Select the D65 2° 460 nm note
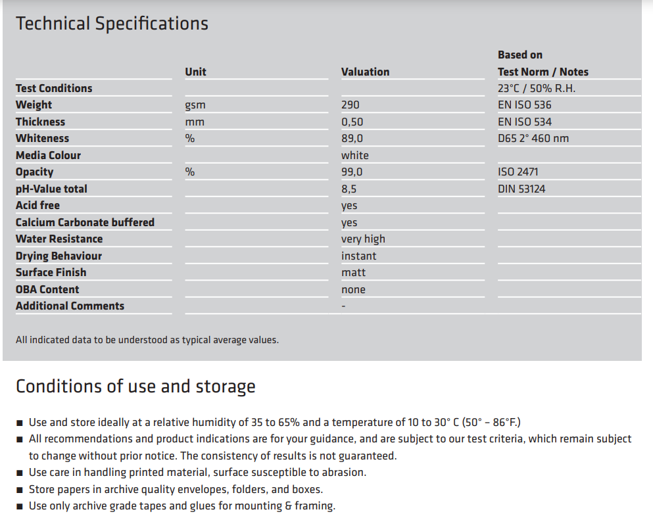 (x=533, y=138)
